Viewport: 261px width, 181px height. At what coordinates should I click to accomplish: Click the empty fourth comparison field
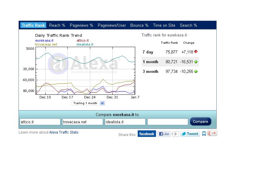[x=168, y=122]
